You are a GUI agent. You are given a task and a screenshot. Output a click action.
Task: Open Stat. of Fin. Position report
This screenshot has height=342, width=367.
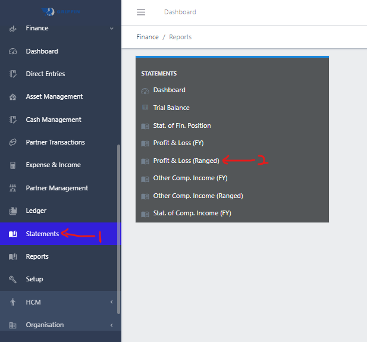[x=181, y=125]
